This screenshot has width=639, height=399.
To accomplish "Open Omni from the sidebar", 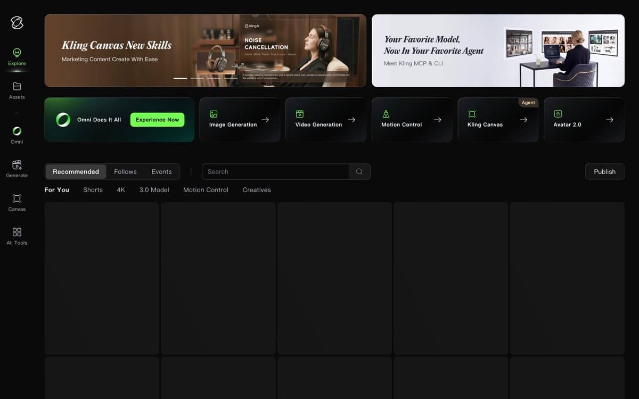I will pyautogui.click(x=17, y=135).
